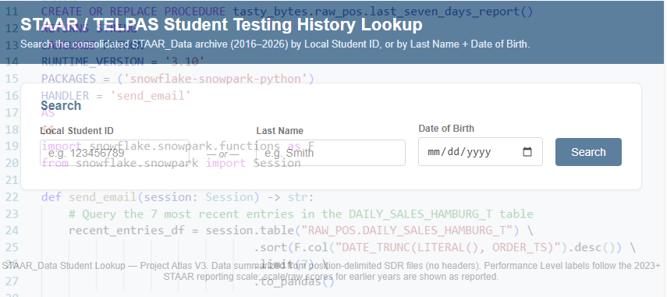Click the 'STAAR / TELPAS Student Testing History Lookup' heading
Image resolution: width=667 pixels, height=297 pixels.
(x=222, y=25)
